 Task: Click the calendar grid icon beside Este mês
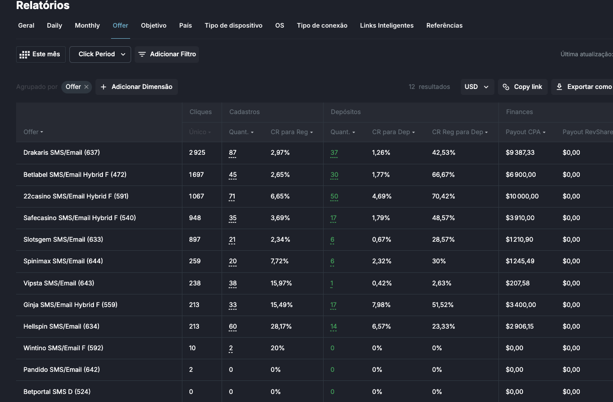tap(25, 54)
